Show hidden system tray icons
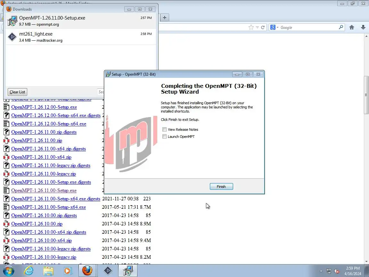The height and width of the screenshot is (277, 369). pos(321,271)
